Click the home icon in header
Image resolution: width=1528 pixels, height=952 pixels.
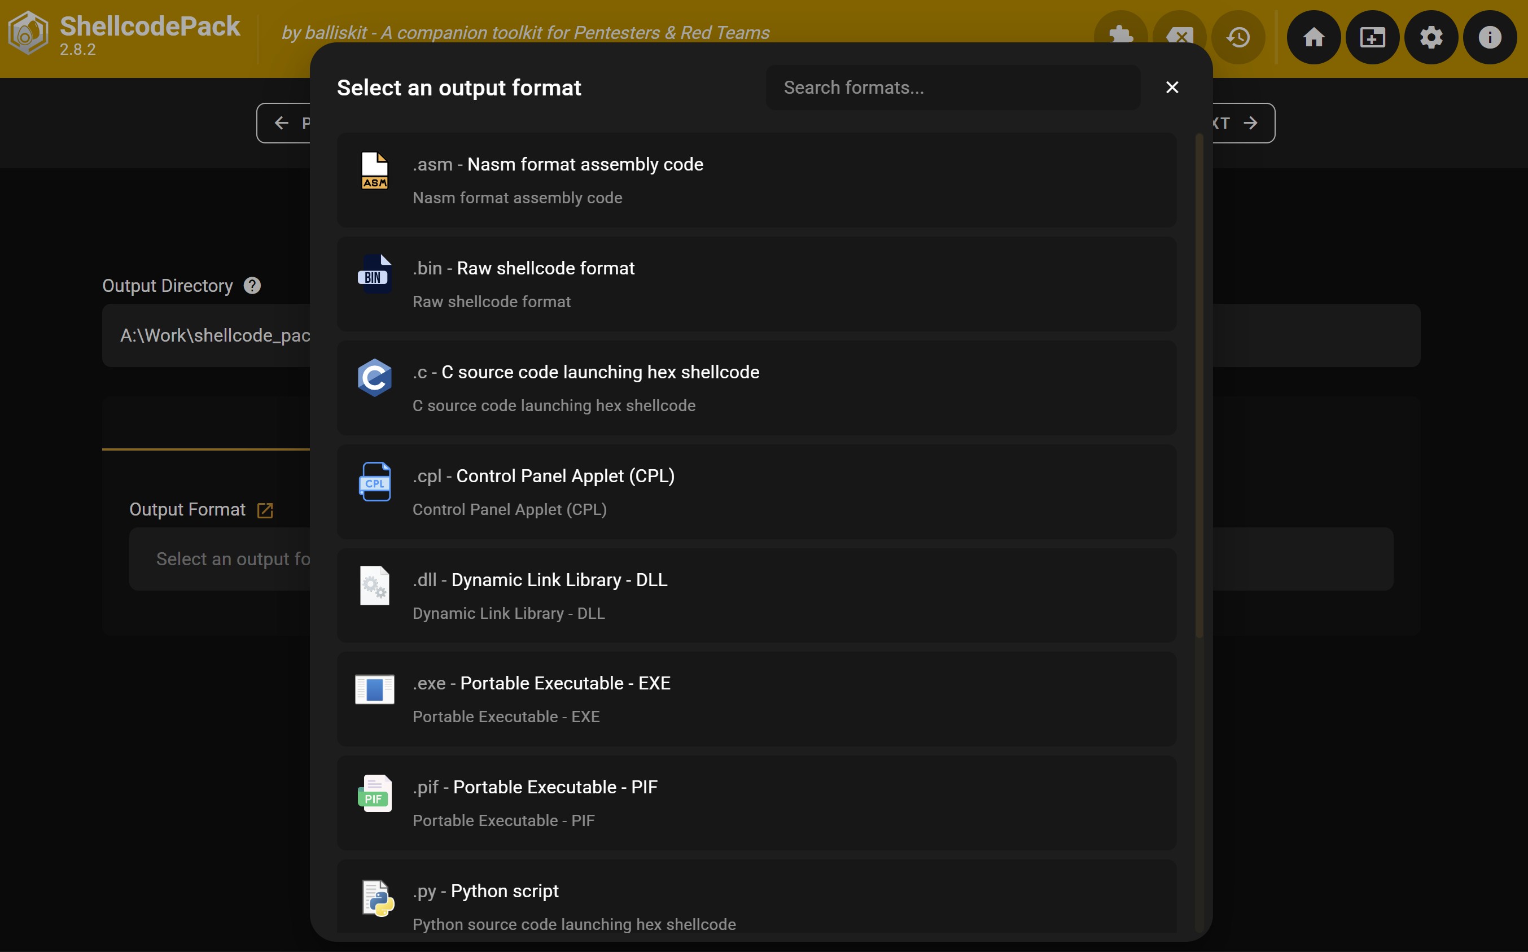click(1314, 37)
